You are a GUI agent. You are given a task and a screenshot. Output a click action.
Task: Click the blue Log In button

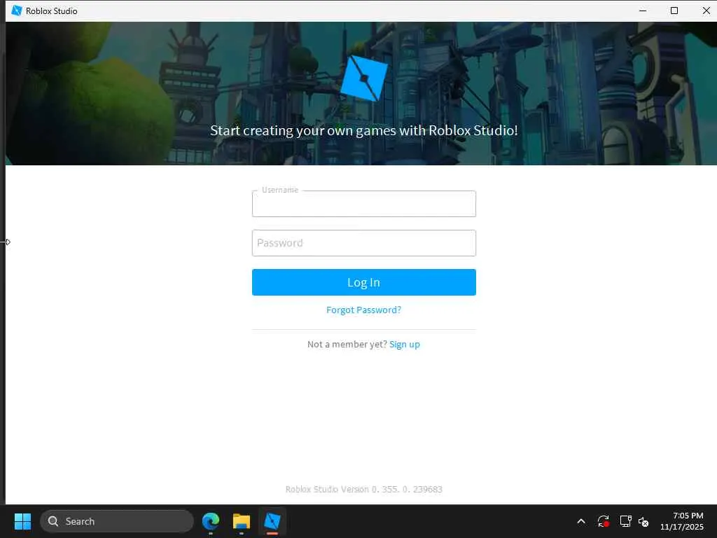click(x=363, y=282)
